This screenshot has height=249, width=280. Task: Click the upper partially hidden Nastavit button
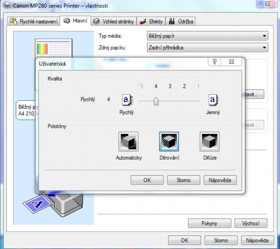pyautogui.click(x=254, y=94)
